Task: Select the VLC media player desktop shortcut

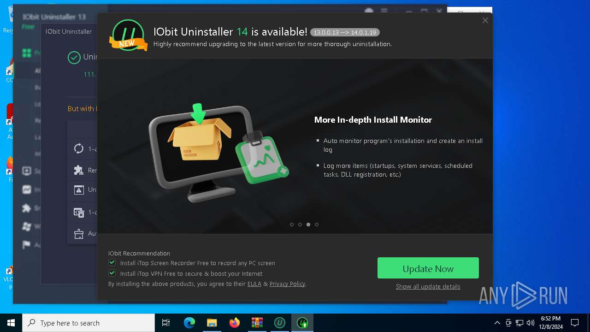Action: pyautogui.click(x=8, y=277)
